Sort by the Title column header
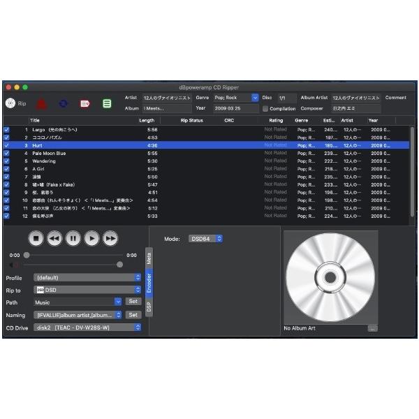The height and width of the screenshot is (419, 419). (x=35, y=120)
